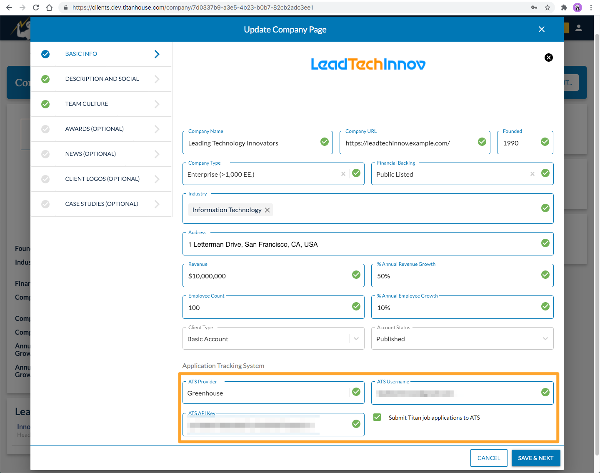The image size is (600, 473).
Task: Uncheck Submit Titan job applications to ATS
Action: tap(377, 417)
